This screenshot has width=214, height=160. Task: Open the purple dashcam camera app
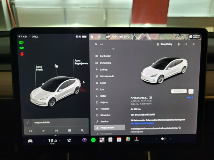pyautogui.click(x=84, y=140)
